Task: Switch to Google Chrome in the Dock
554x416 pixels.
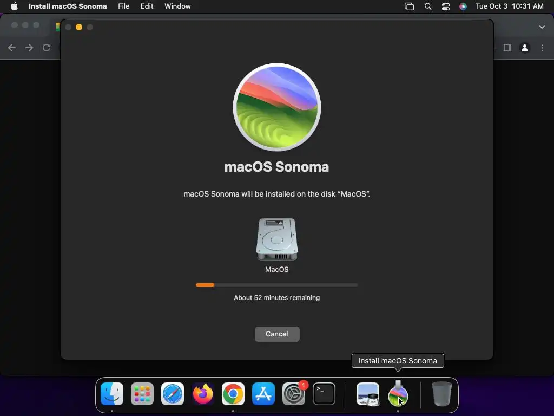Action: [x=233, y=394]
